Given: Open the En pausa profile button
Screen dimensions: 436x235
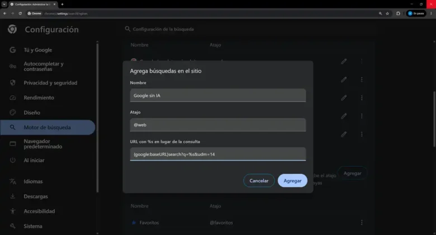Looking at the screenshot, I should click(416, 13).
